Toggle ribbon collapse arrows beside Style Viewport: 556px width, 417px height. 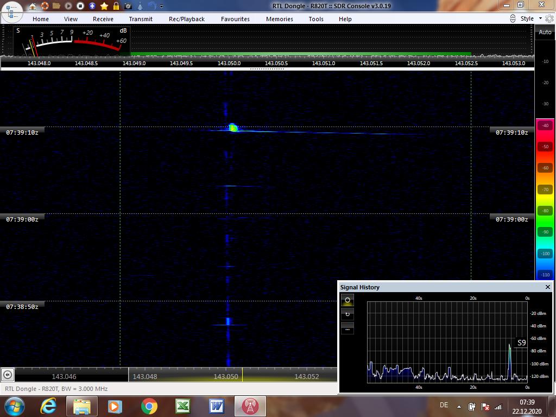513,19
